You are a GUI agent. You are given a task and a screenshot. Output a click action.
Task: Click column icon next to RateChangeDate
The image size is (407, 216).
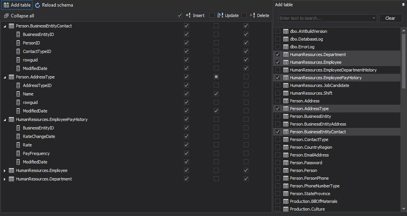[18, 136]
